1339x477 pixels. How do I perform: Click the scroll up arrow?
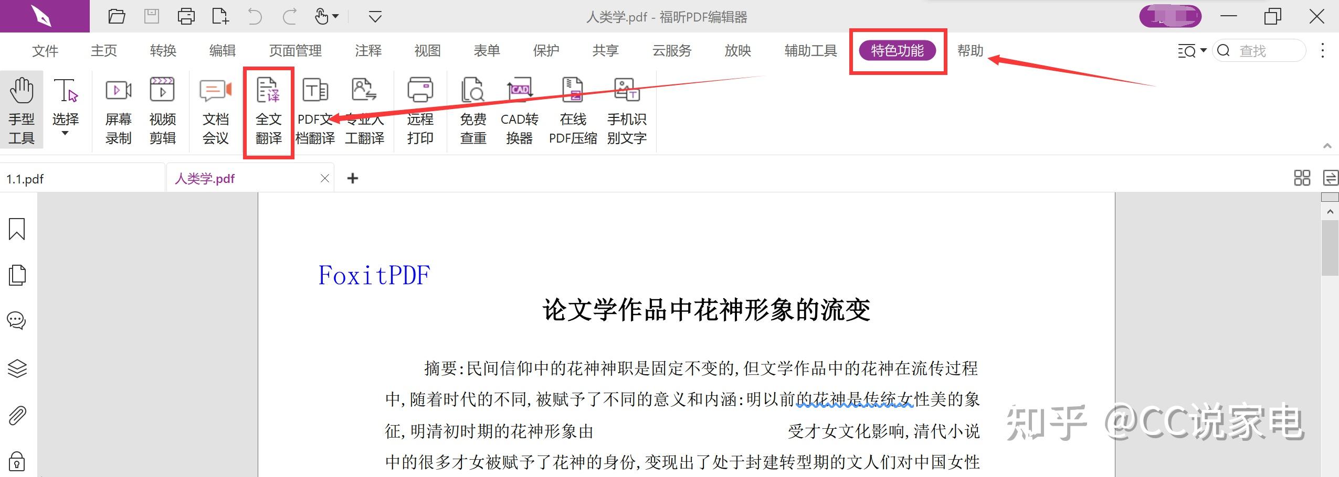pyautogui.click(x=1330, y=211)
